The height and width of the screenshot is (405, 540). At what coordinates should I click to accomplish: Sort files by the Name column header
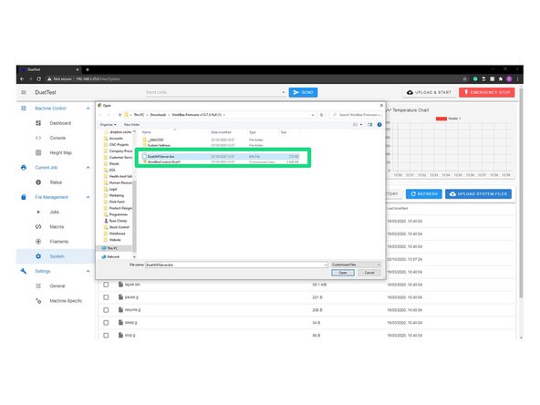(x=147, y=132)
